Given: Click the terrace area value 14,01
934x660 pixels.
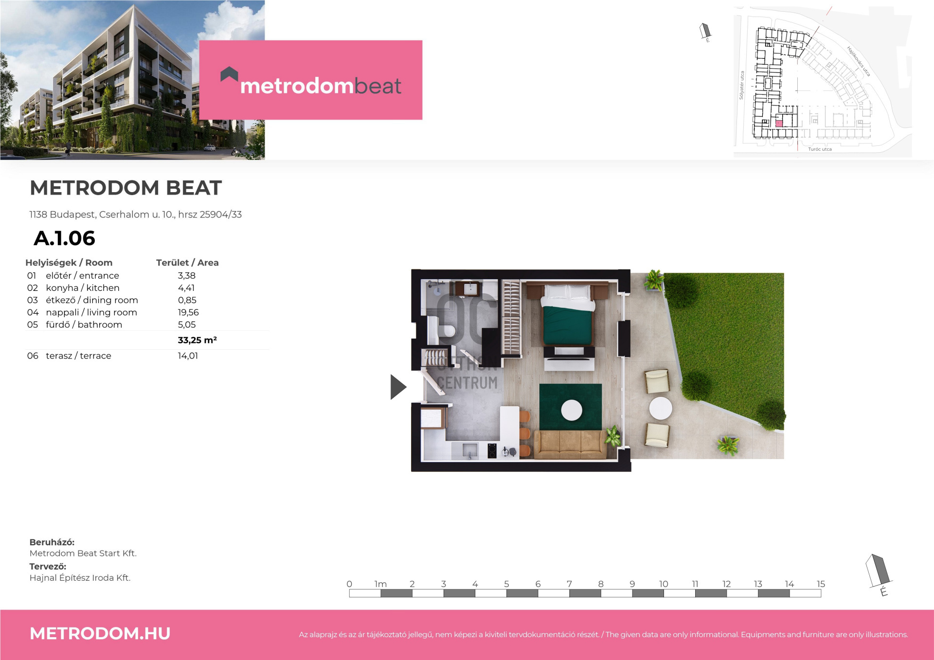Looking at the screenshot, I should pyautogui.click(x=188, y=356).
